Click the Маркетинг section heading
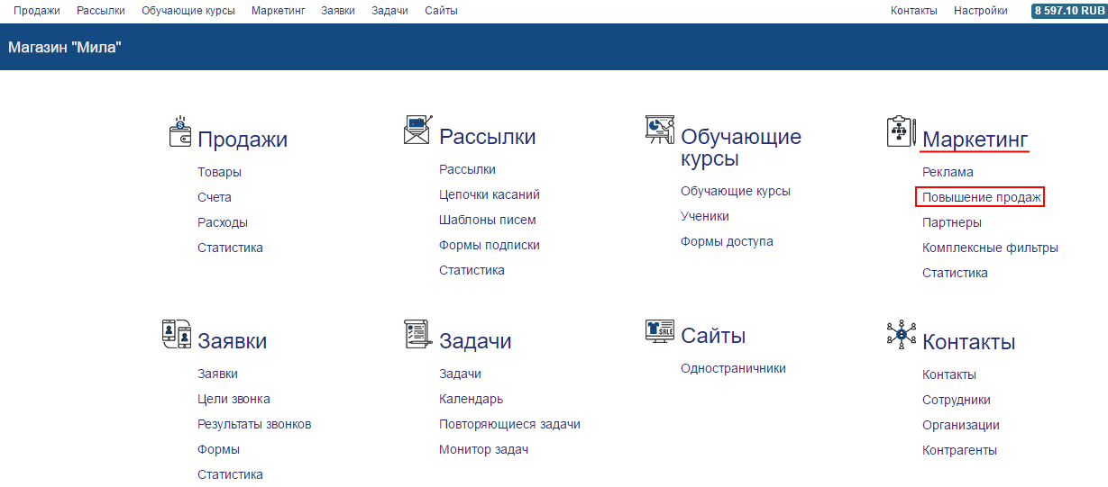The height and width of the screenshot is (487, 1108). [975, 140]
